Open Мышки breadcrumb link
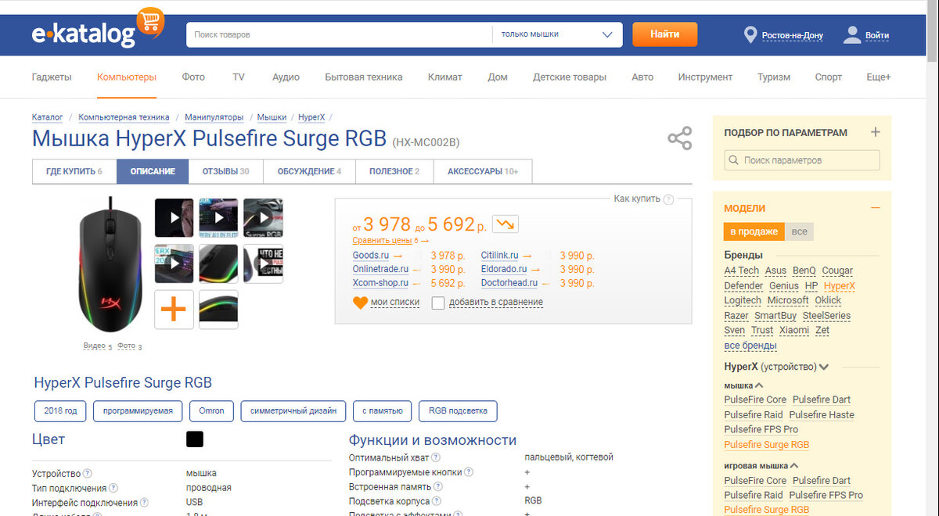Screen dimensions: 939x516 272,117
